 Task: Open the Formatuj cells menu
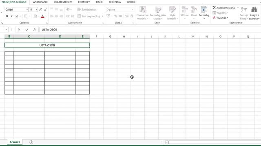[204, 13]
